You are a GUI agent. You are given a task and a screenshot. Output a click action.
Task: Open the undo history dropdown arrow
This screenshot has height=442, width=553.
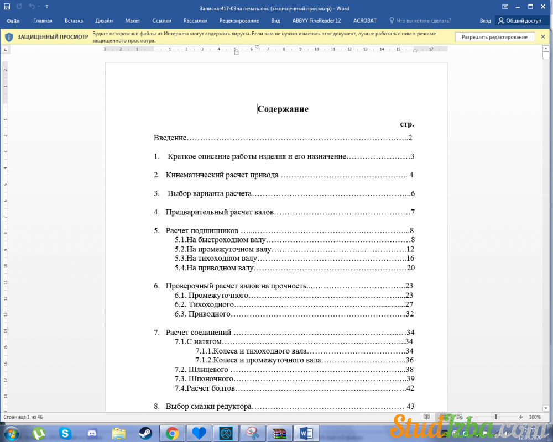click(x=38, y=7)
